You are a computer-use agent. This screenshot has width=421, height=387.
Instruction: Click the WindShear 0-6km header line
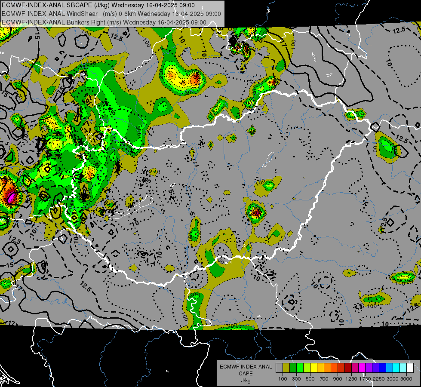coord(111,14)
